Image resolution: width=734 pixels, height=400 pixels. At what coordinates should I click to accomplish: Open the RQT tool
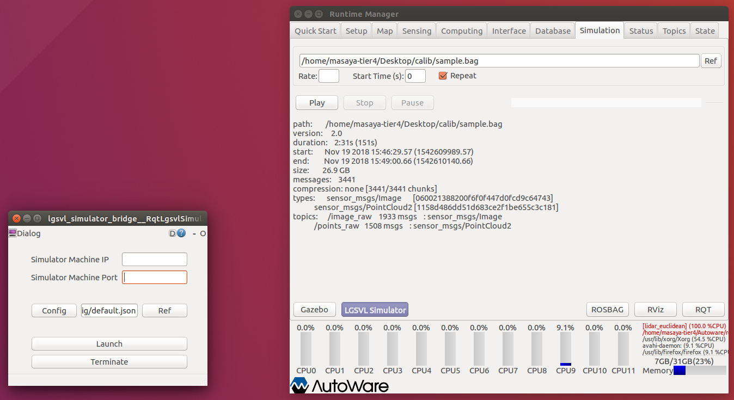tap(703, 309)
